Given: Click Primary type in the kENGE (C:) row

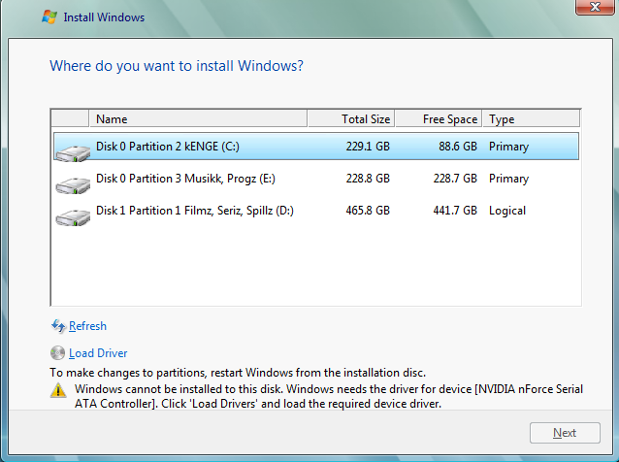Looking at the screenshot, I should 508,147.
